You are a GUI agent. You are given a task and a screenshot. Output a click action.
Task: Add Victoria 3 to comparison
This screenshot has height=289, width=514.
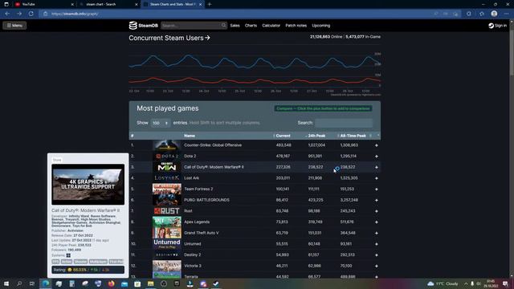point(377,266)
